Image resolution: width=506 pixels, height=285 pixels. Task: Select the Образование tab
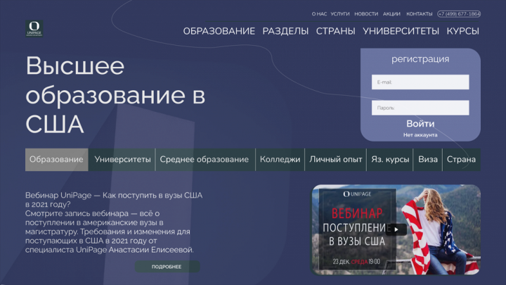pos(56,160)
